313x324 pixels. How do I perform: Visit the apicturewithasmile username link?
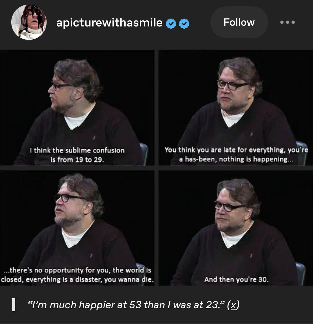point(109,23)
